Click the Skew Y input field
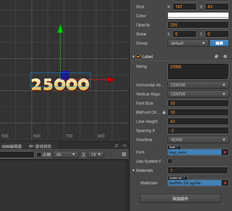 coord(217,34)
